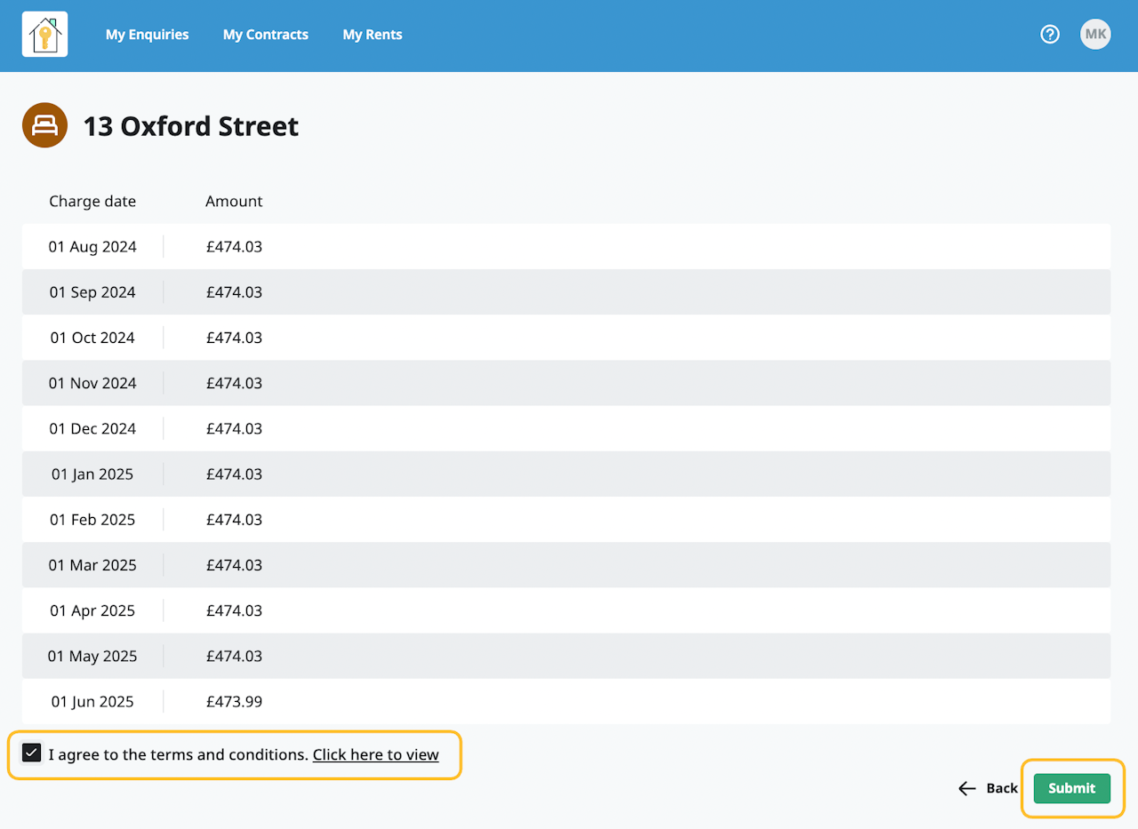The width and height of the screenshot is (1138, 829).
Task: Open the My Enquiries menu
Action: (147, 35)
